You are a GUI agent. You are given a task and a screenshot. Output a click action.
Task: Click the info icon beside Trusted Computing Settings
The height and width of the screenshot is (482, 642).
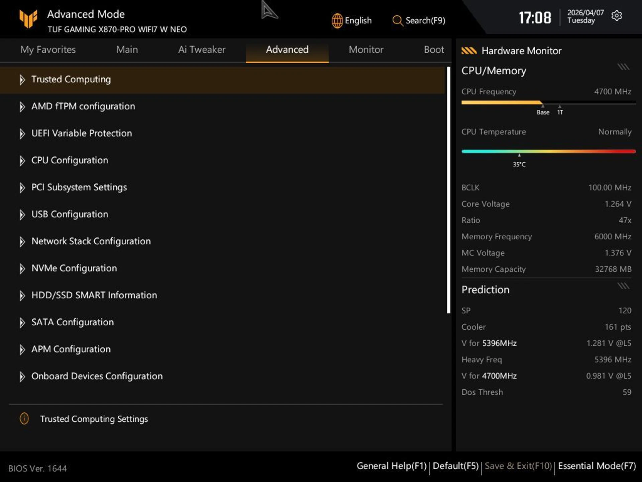point(24,418)
